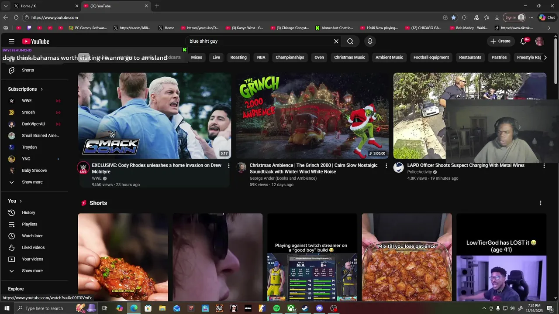Open the Mix till you lose patience Short
Viewport: 559px width, 314px height.
point(407,257)
